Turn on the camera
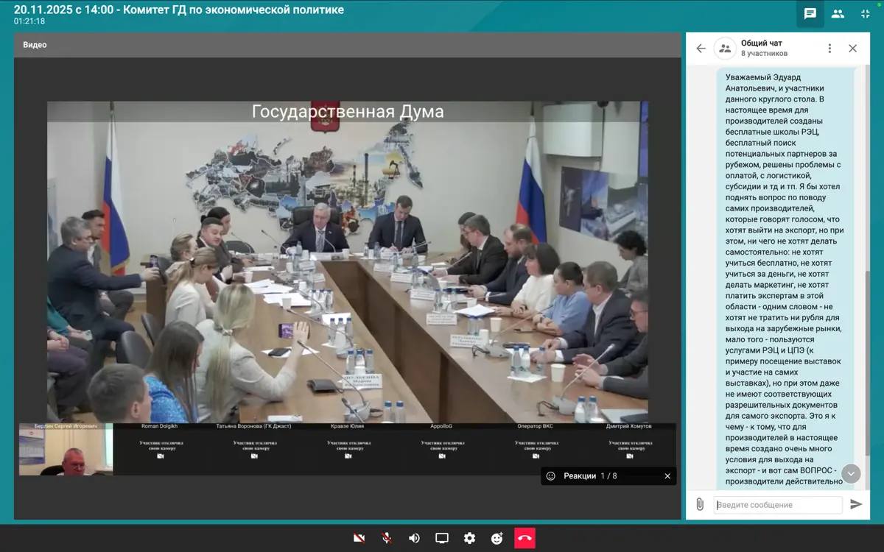The height and width of the screenshot is (552, 884). 359,538
